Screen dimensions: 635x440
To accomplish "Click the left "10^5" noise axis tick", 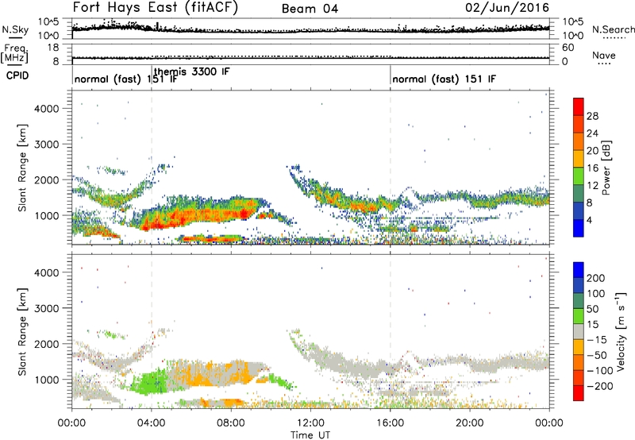I will click(48, 21).
